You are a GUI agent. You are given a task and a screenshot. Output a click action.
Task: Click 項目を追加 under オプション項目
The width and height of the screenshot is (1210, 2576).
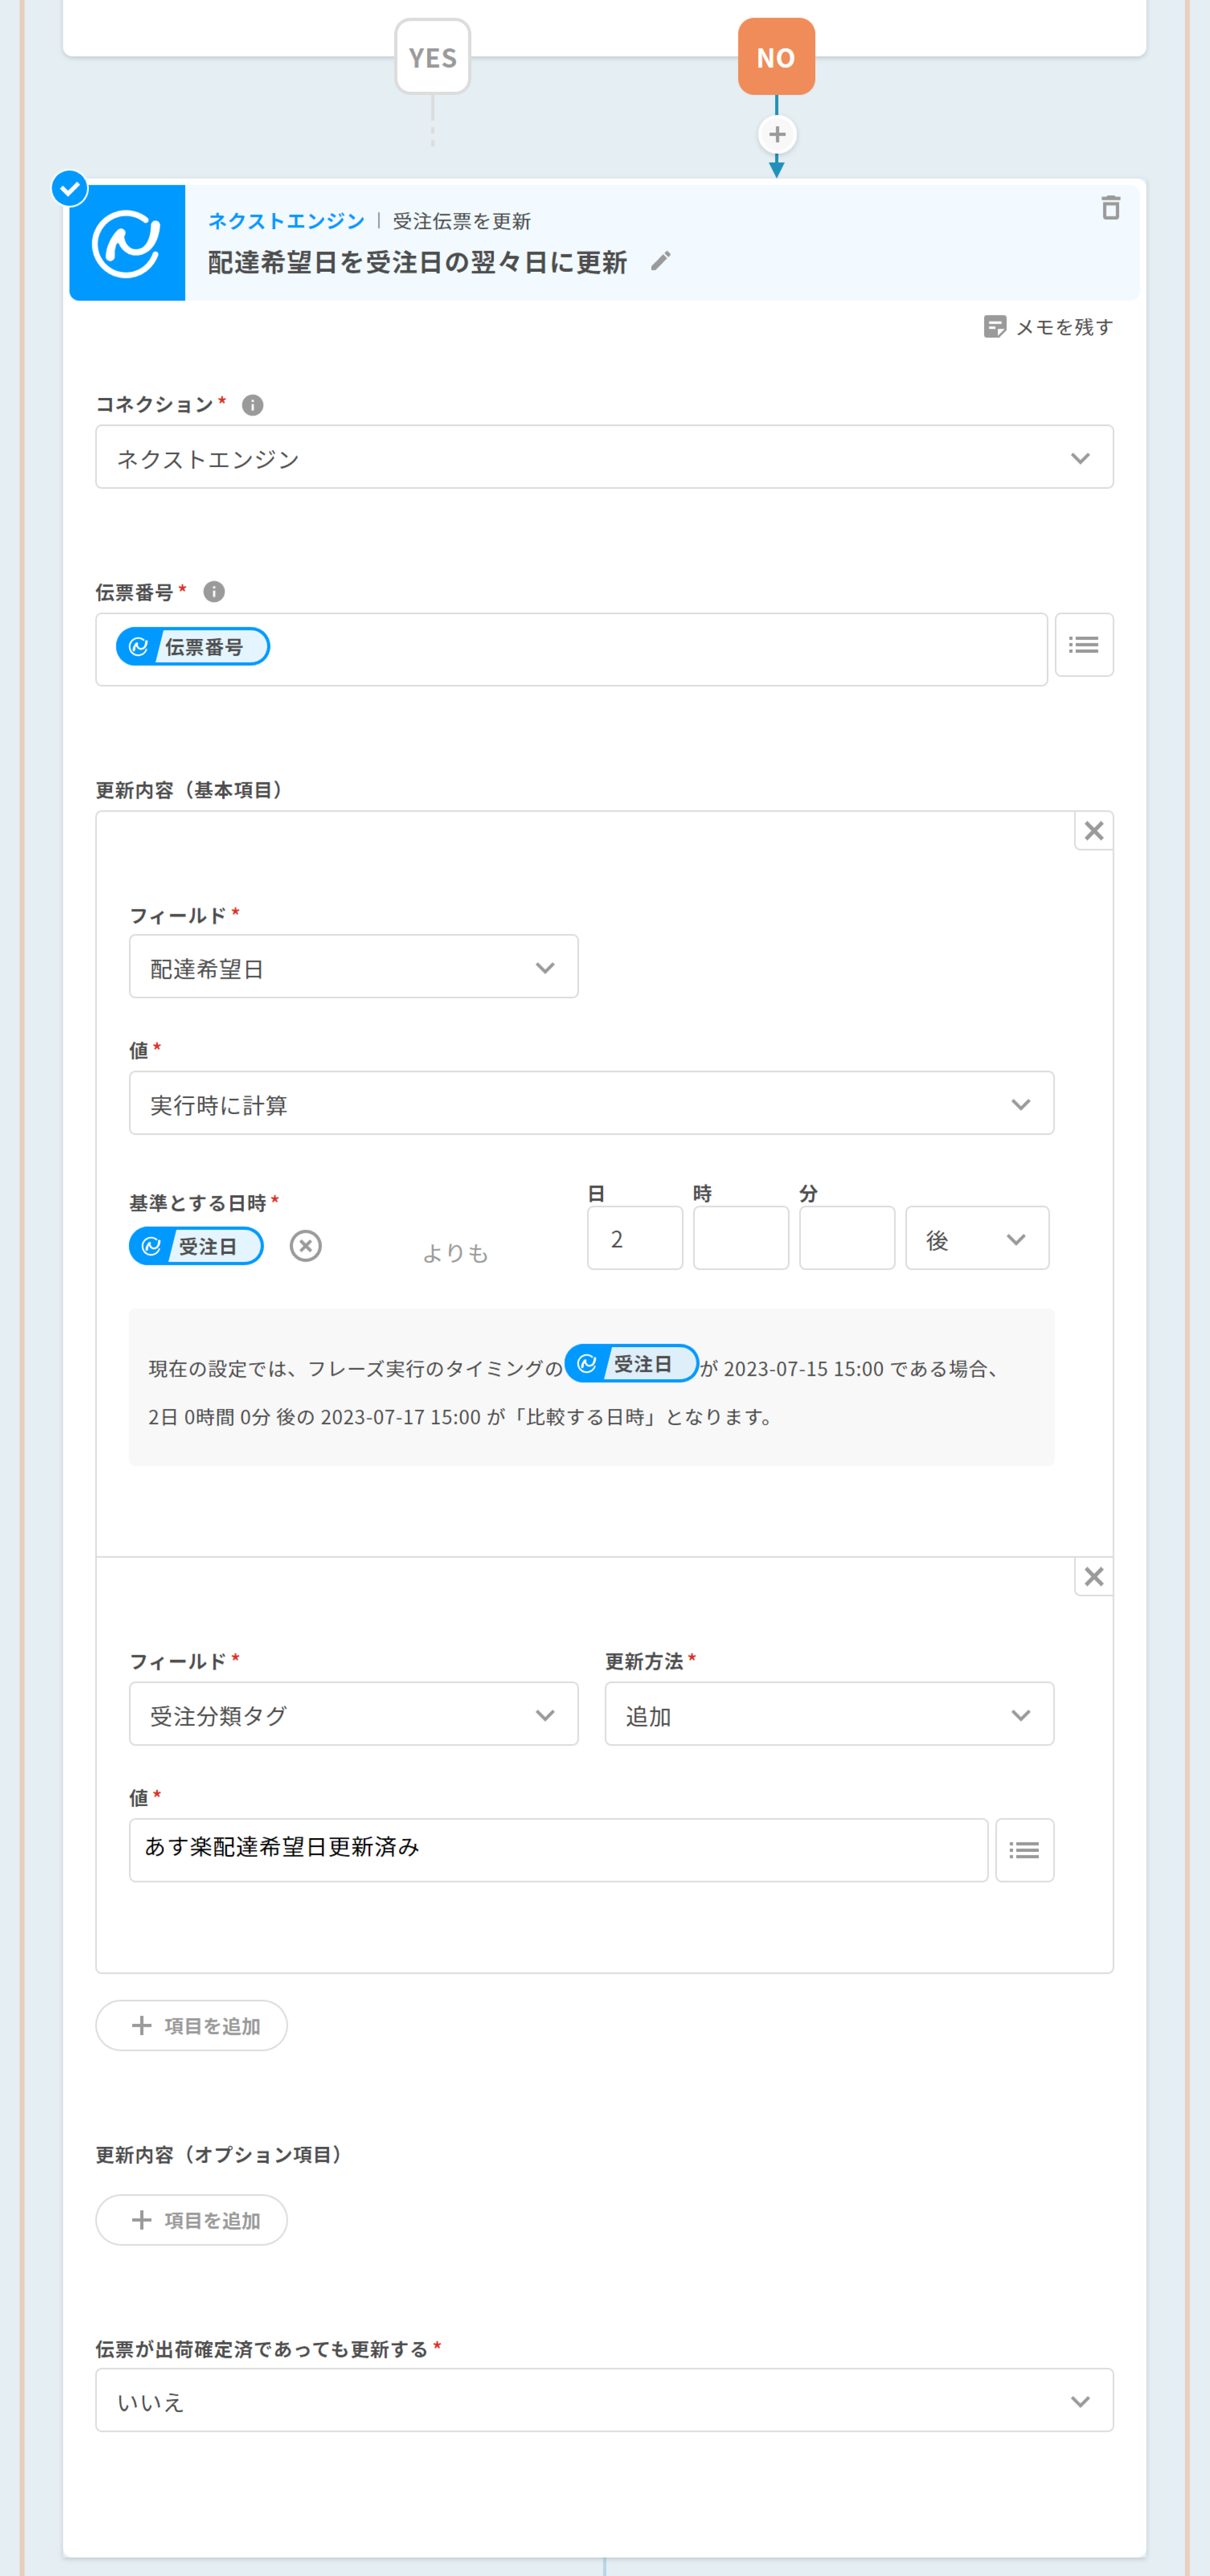[191, 2220]
